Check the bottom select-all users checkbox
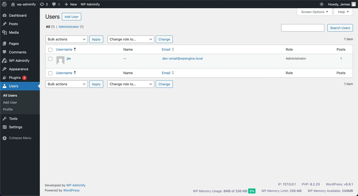The image size is (358, 196). pyautogui.click(x=50, y=73)
